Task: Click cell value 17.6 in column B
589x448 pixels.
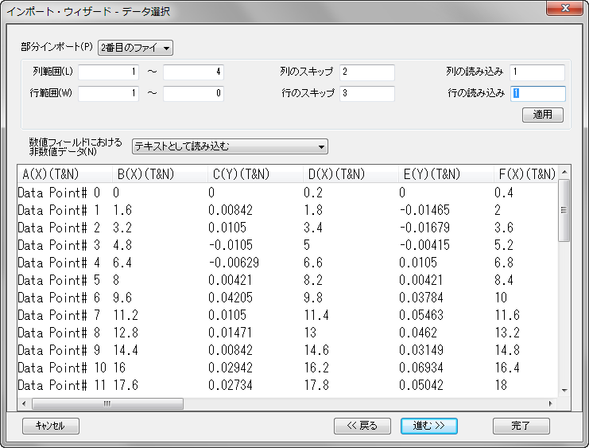Action: pyautogui.click(x=126, y=385)
